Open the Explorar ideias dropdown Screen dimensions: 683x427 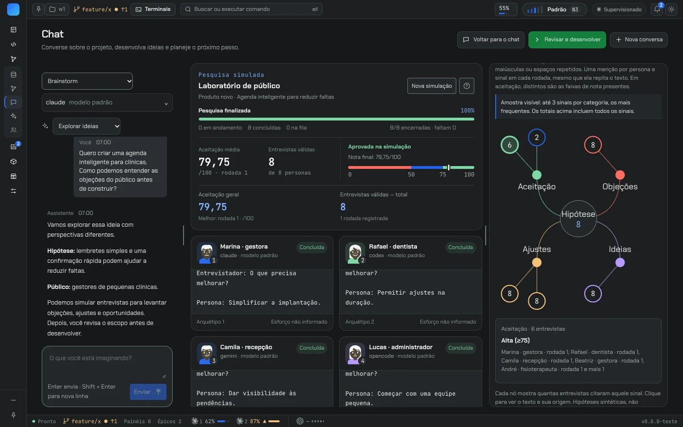pos(86,126)
